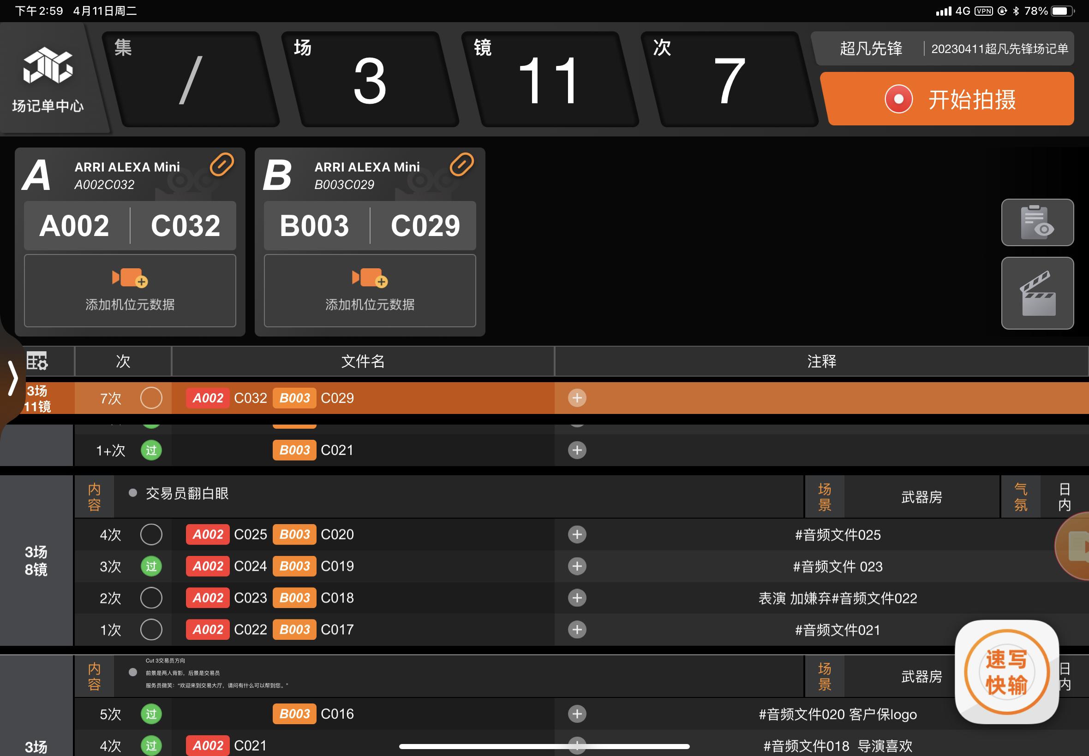1089x756 pixels.
Task: Add note on 3次 row plus icon
Action: pos(576,567)
